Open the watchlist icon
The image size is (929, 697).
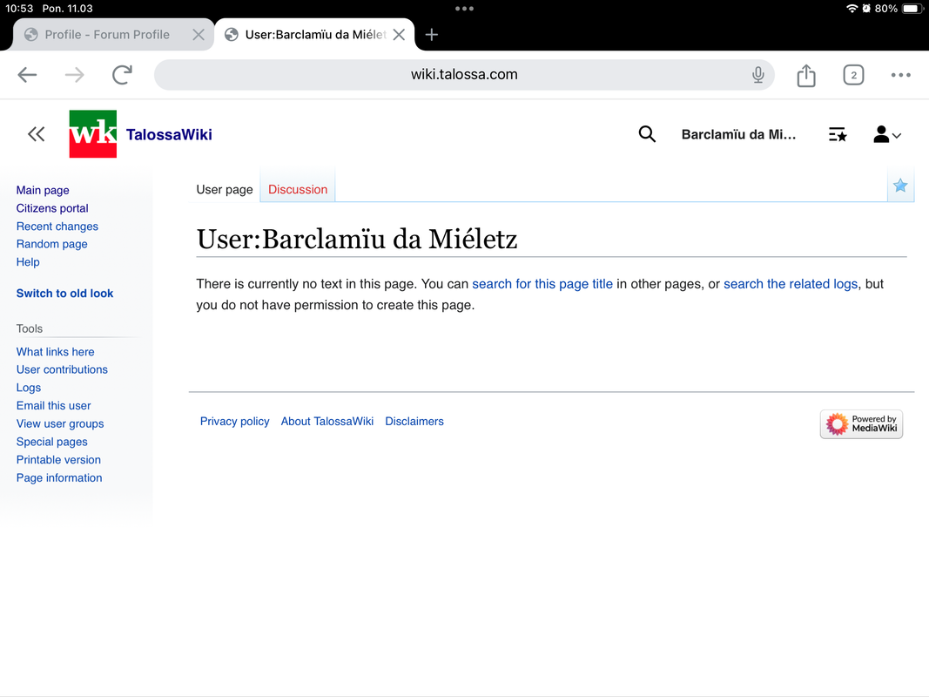pos(838,134)
